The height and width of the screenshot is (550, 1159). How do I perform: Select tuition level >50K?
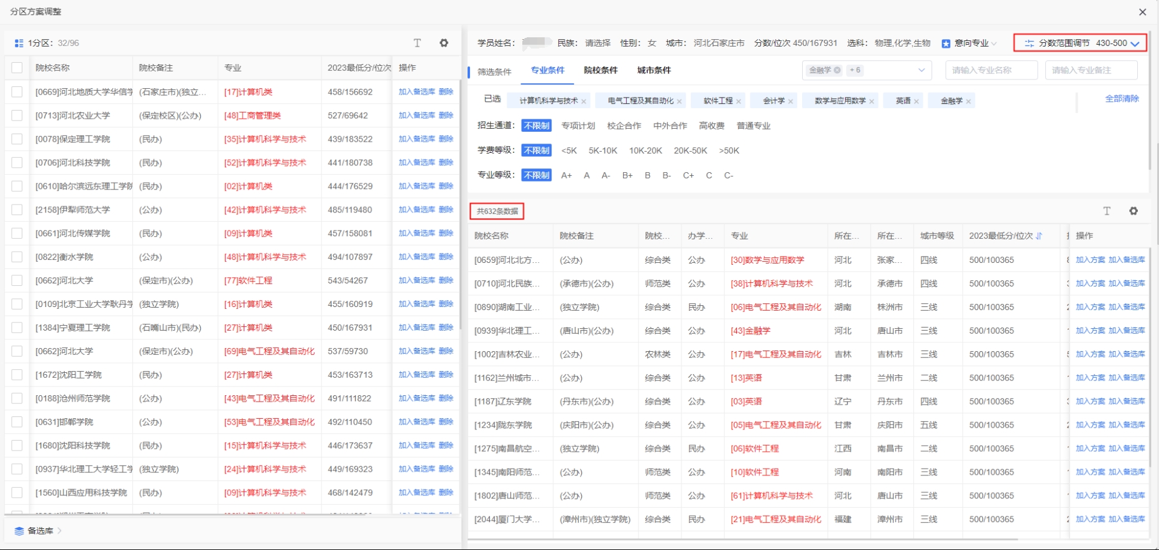click(729, 150)
